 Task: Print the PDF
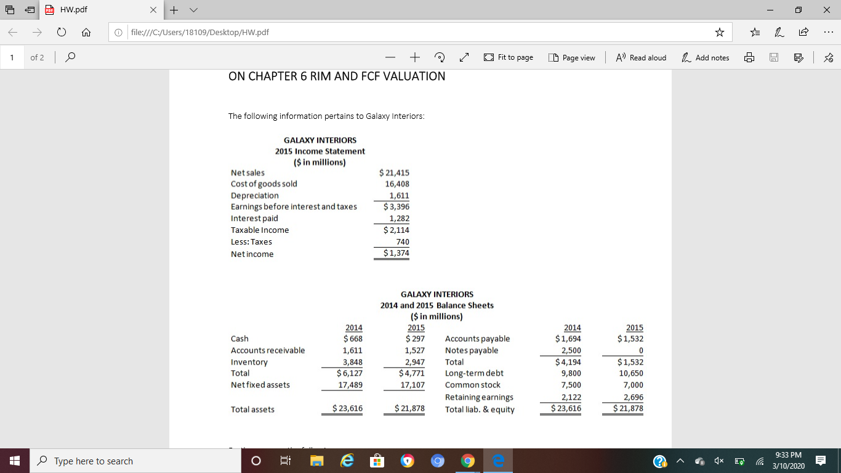(x=749, y=57)
